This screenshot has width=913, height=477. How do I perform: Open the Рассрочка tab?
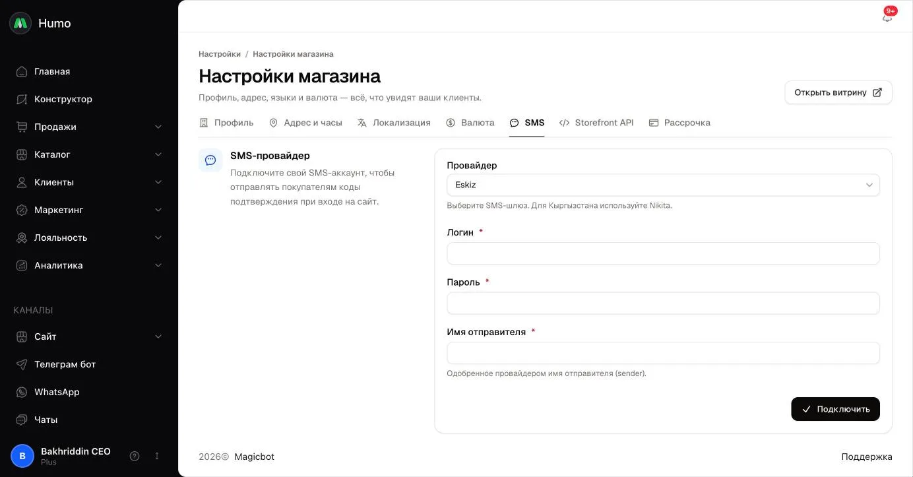point(679,123)
